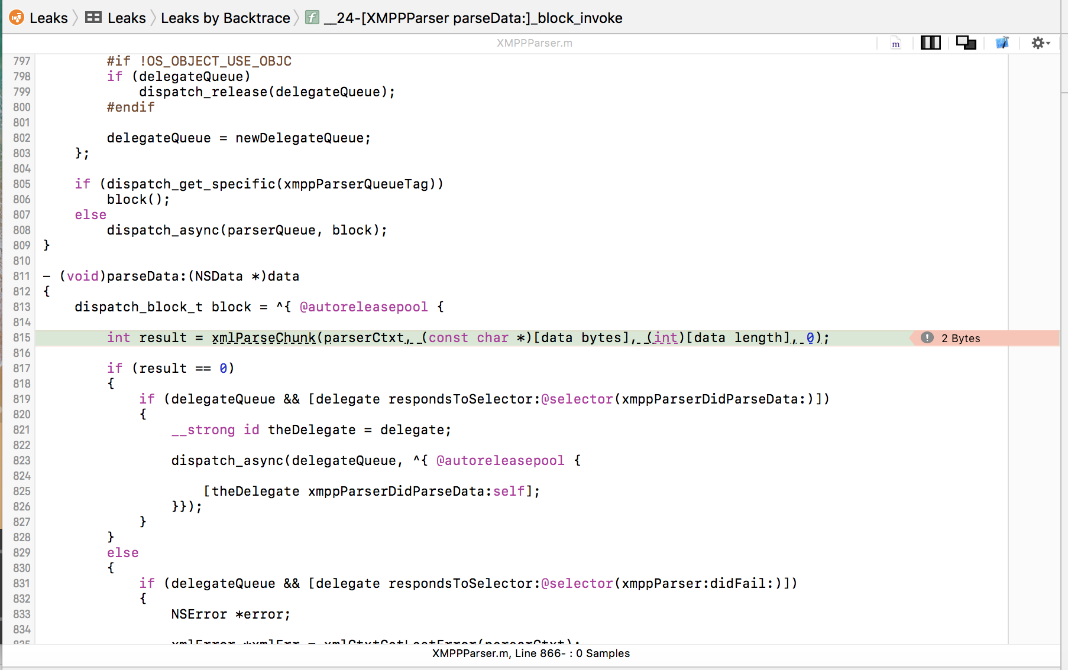Click line number 811 in gutter

pyautogui.click(x=22, y=277)
